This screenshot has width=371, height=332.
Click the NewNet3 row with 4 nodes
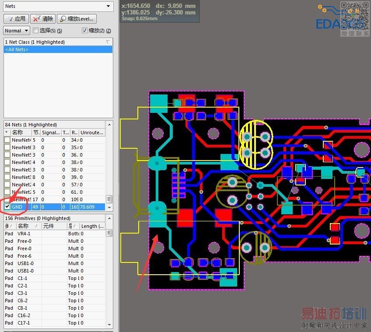click(55, 162)
